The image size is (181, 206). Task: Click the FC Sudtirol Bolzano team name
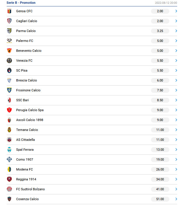(x=30, y=189)
